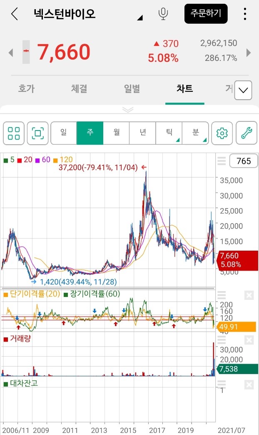Screen dimensions: 259x435
Task: Tap the 120-period moving average legend
Action: pyautogui.click(x=63, y=160)
